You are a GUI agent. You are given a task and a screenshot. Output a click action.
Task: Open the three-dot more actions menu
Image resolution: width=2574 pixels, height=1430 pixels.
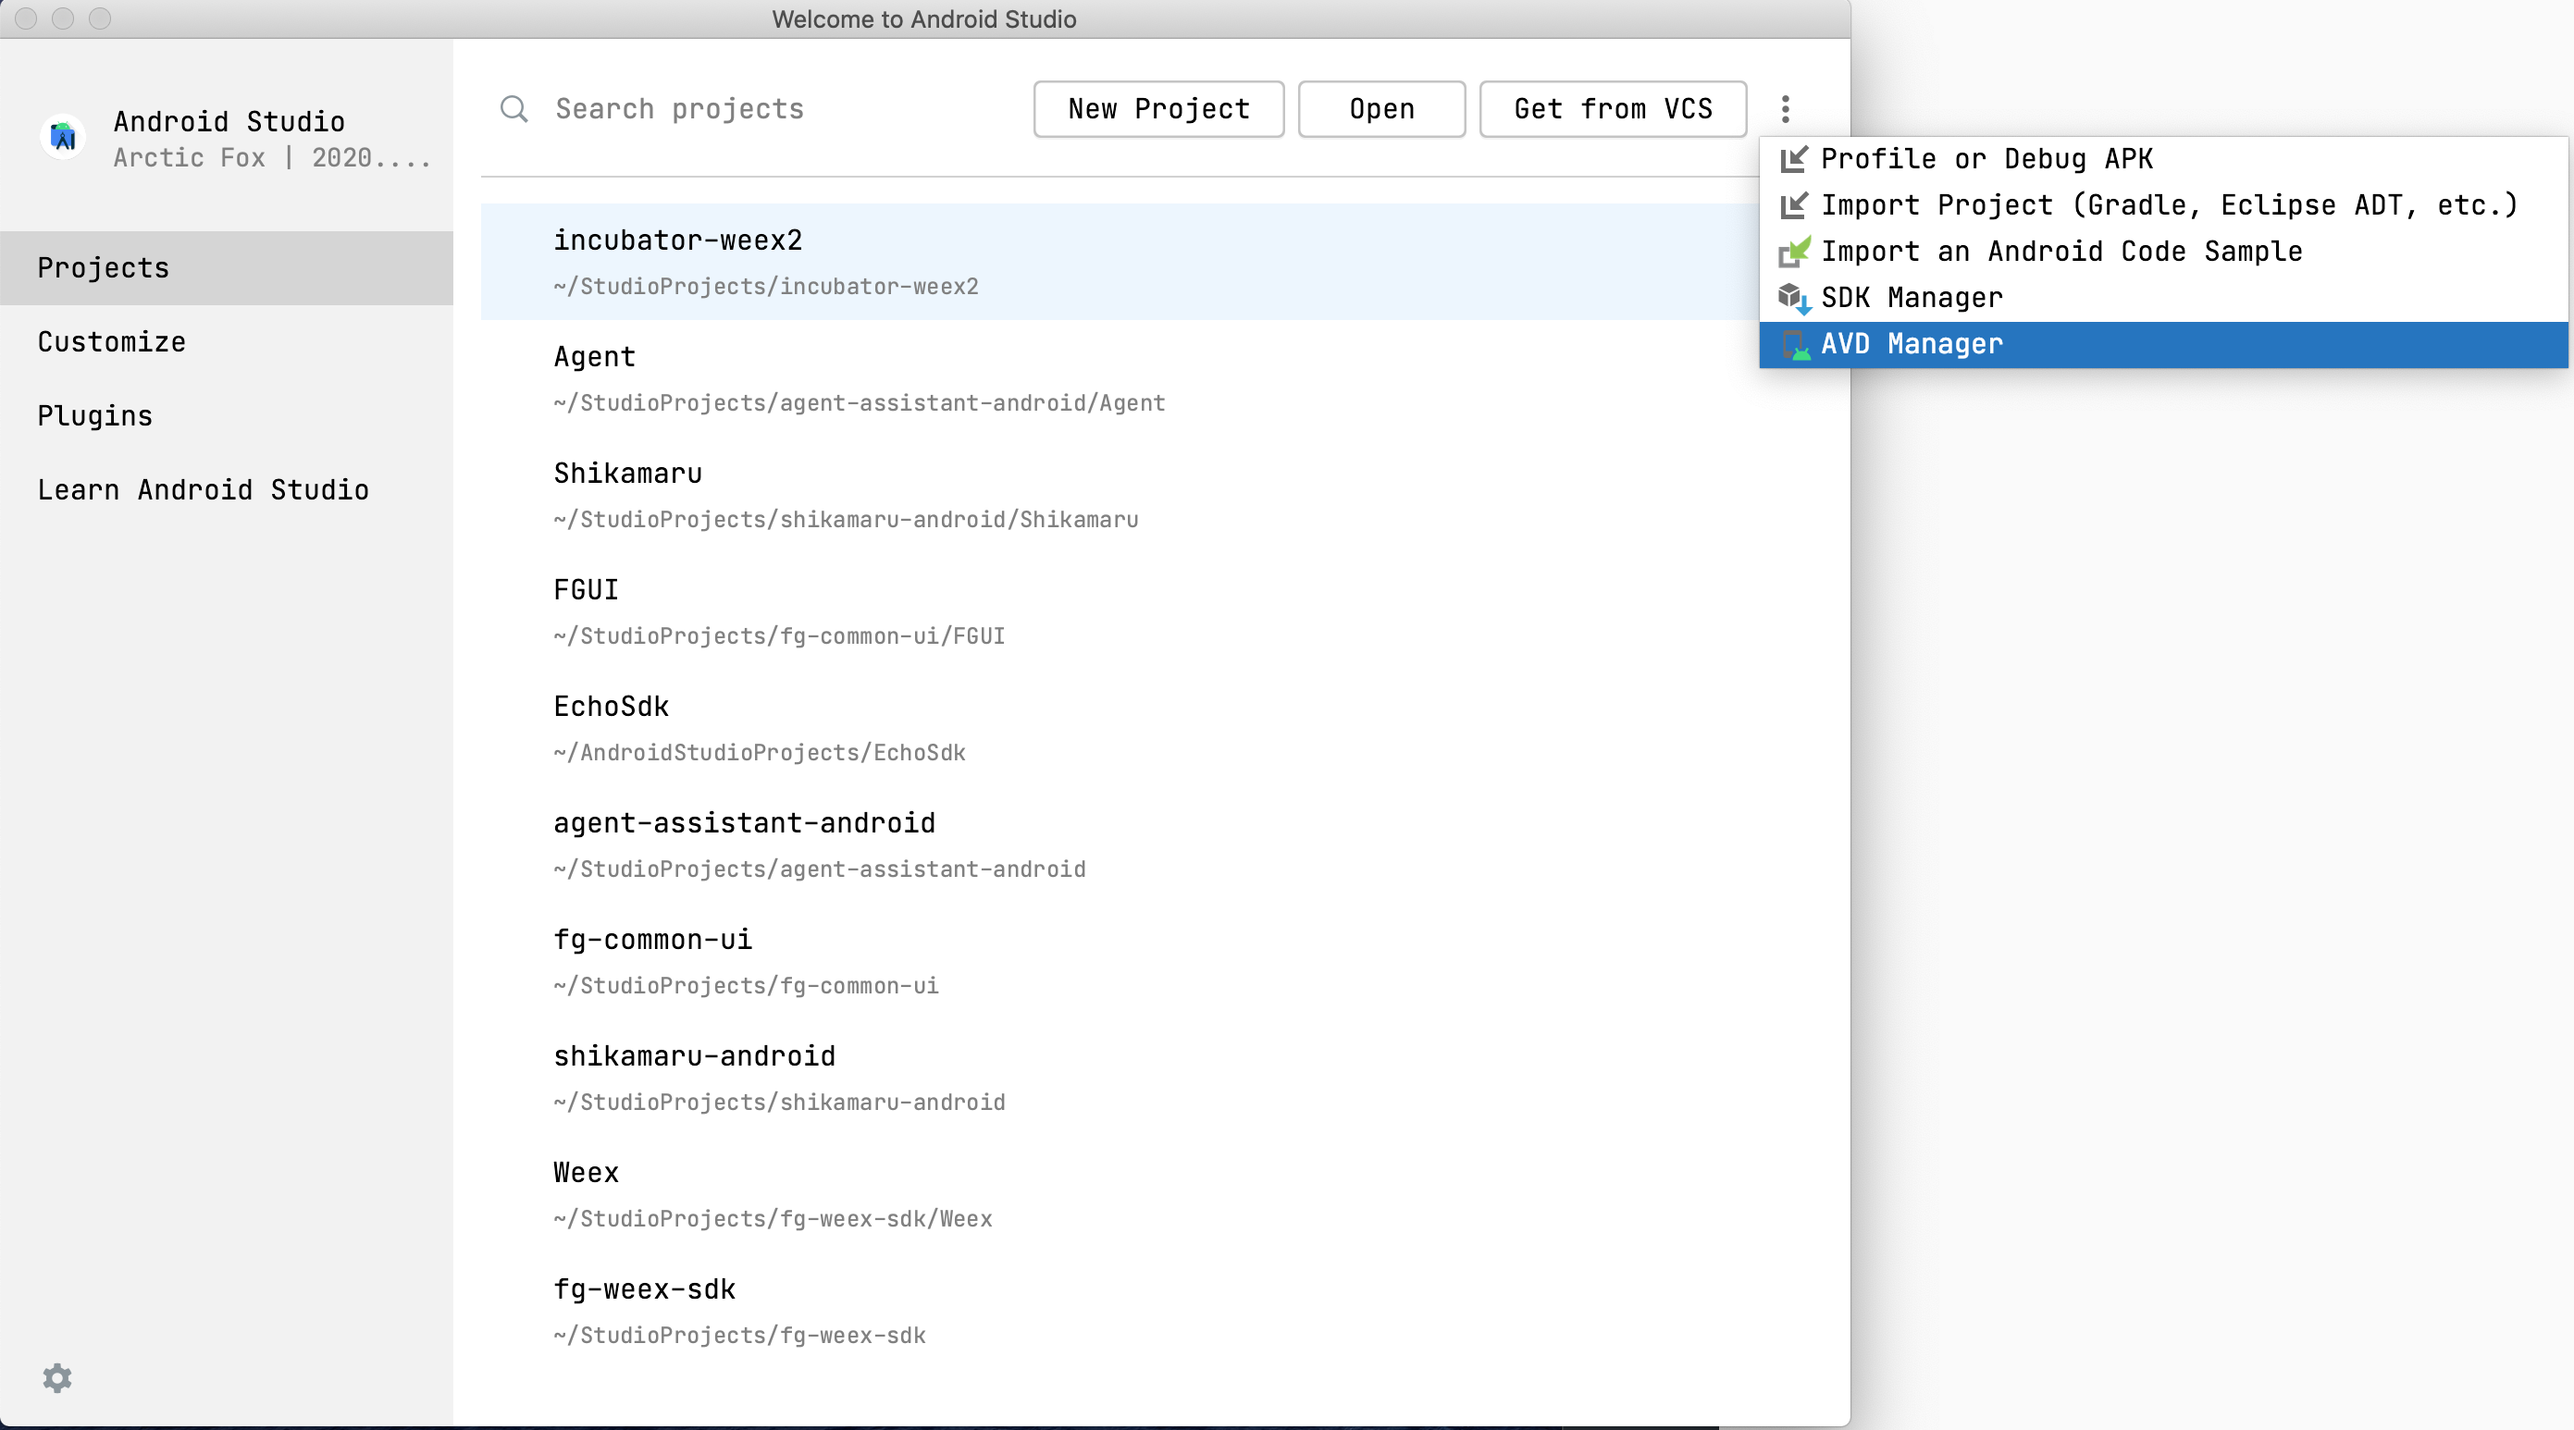[1785, 109]
